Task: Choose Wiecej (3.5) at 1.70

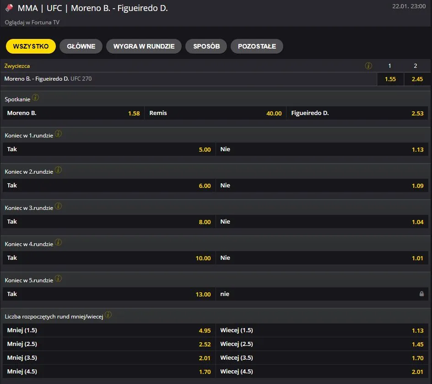Action: click(x=322, y=358)
